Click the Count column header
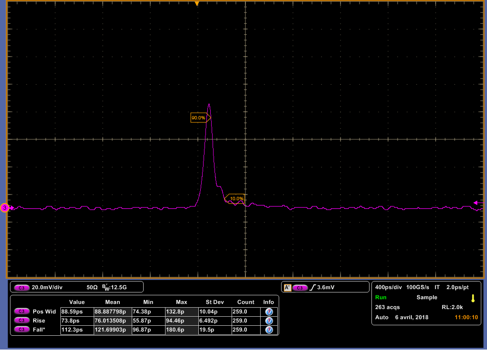The width and height of the screenshot is (487, 350). click(246, 302)
